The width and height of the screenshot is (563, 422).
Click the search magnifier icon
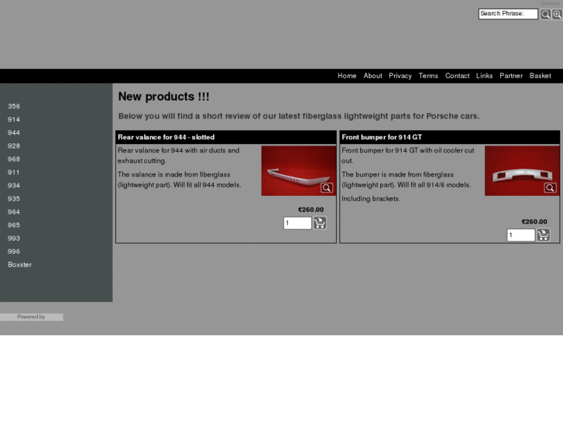(x=545, y=14)
